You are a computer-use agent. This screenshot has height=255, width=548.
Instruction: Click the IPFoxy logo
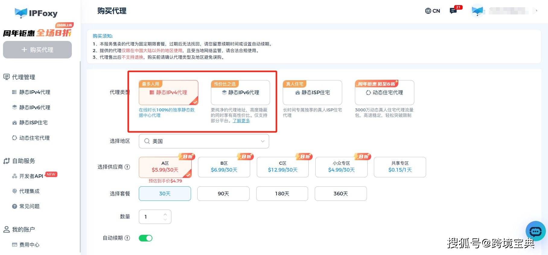coord(36,13)
